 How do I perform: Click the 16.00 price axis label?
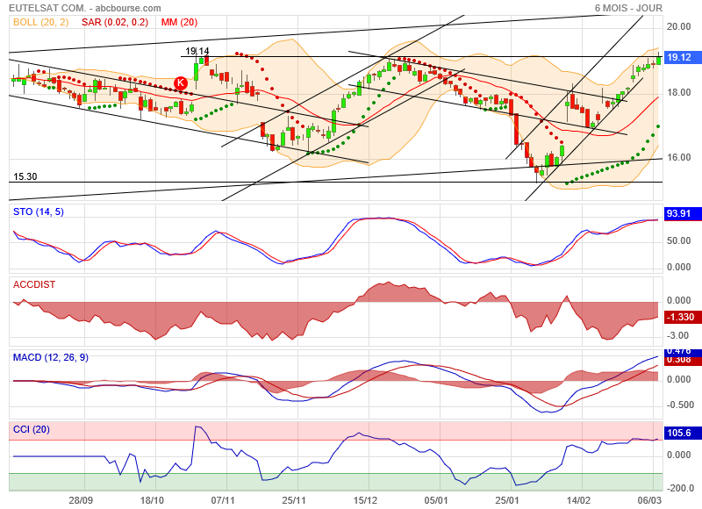(678, 158)
